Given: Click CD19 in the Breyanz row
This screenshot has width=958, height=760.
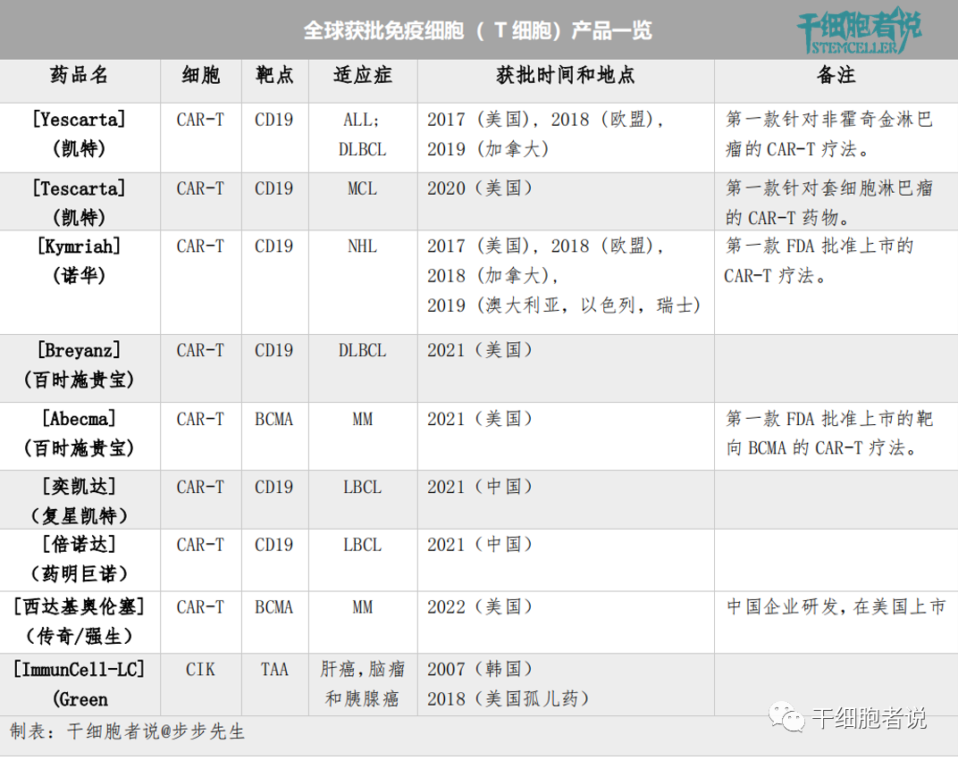Looking at the screenshot, I should (274, 350).
